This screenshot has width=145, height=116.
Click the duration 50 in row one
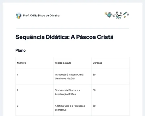pos(94,75)
